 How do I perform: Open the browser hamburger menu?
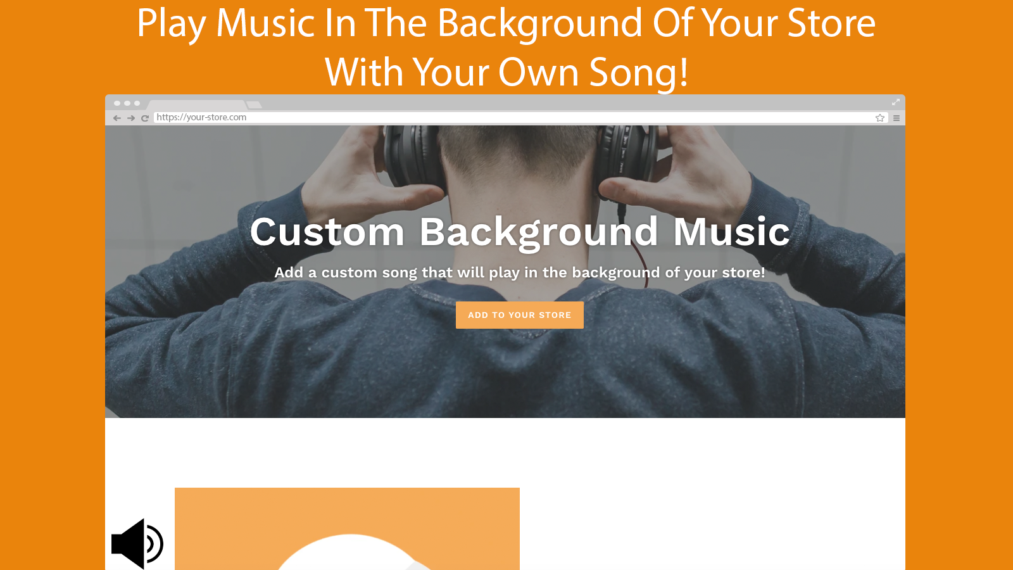click(x=897, y=118)
